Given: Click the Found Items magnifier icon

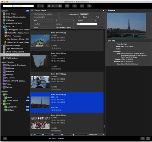Looking at the screenshot, I should [x=32, y=10].
